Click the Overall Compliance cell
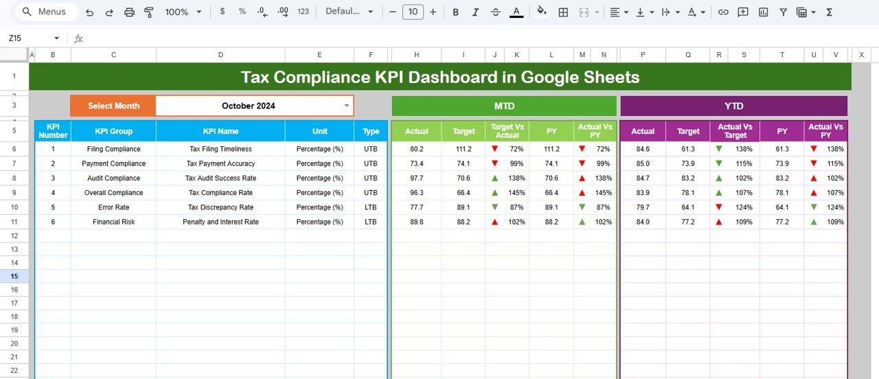 114,193
